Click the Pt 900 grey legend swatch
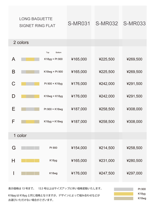 click(x=124, y=189)
